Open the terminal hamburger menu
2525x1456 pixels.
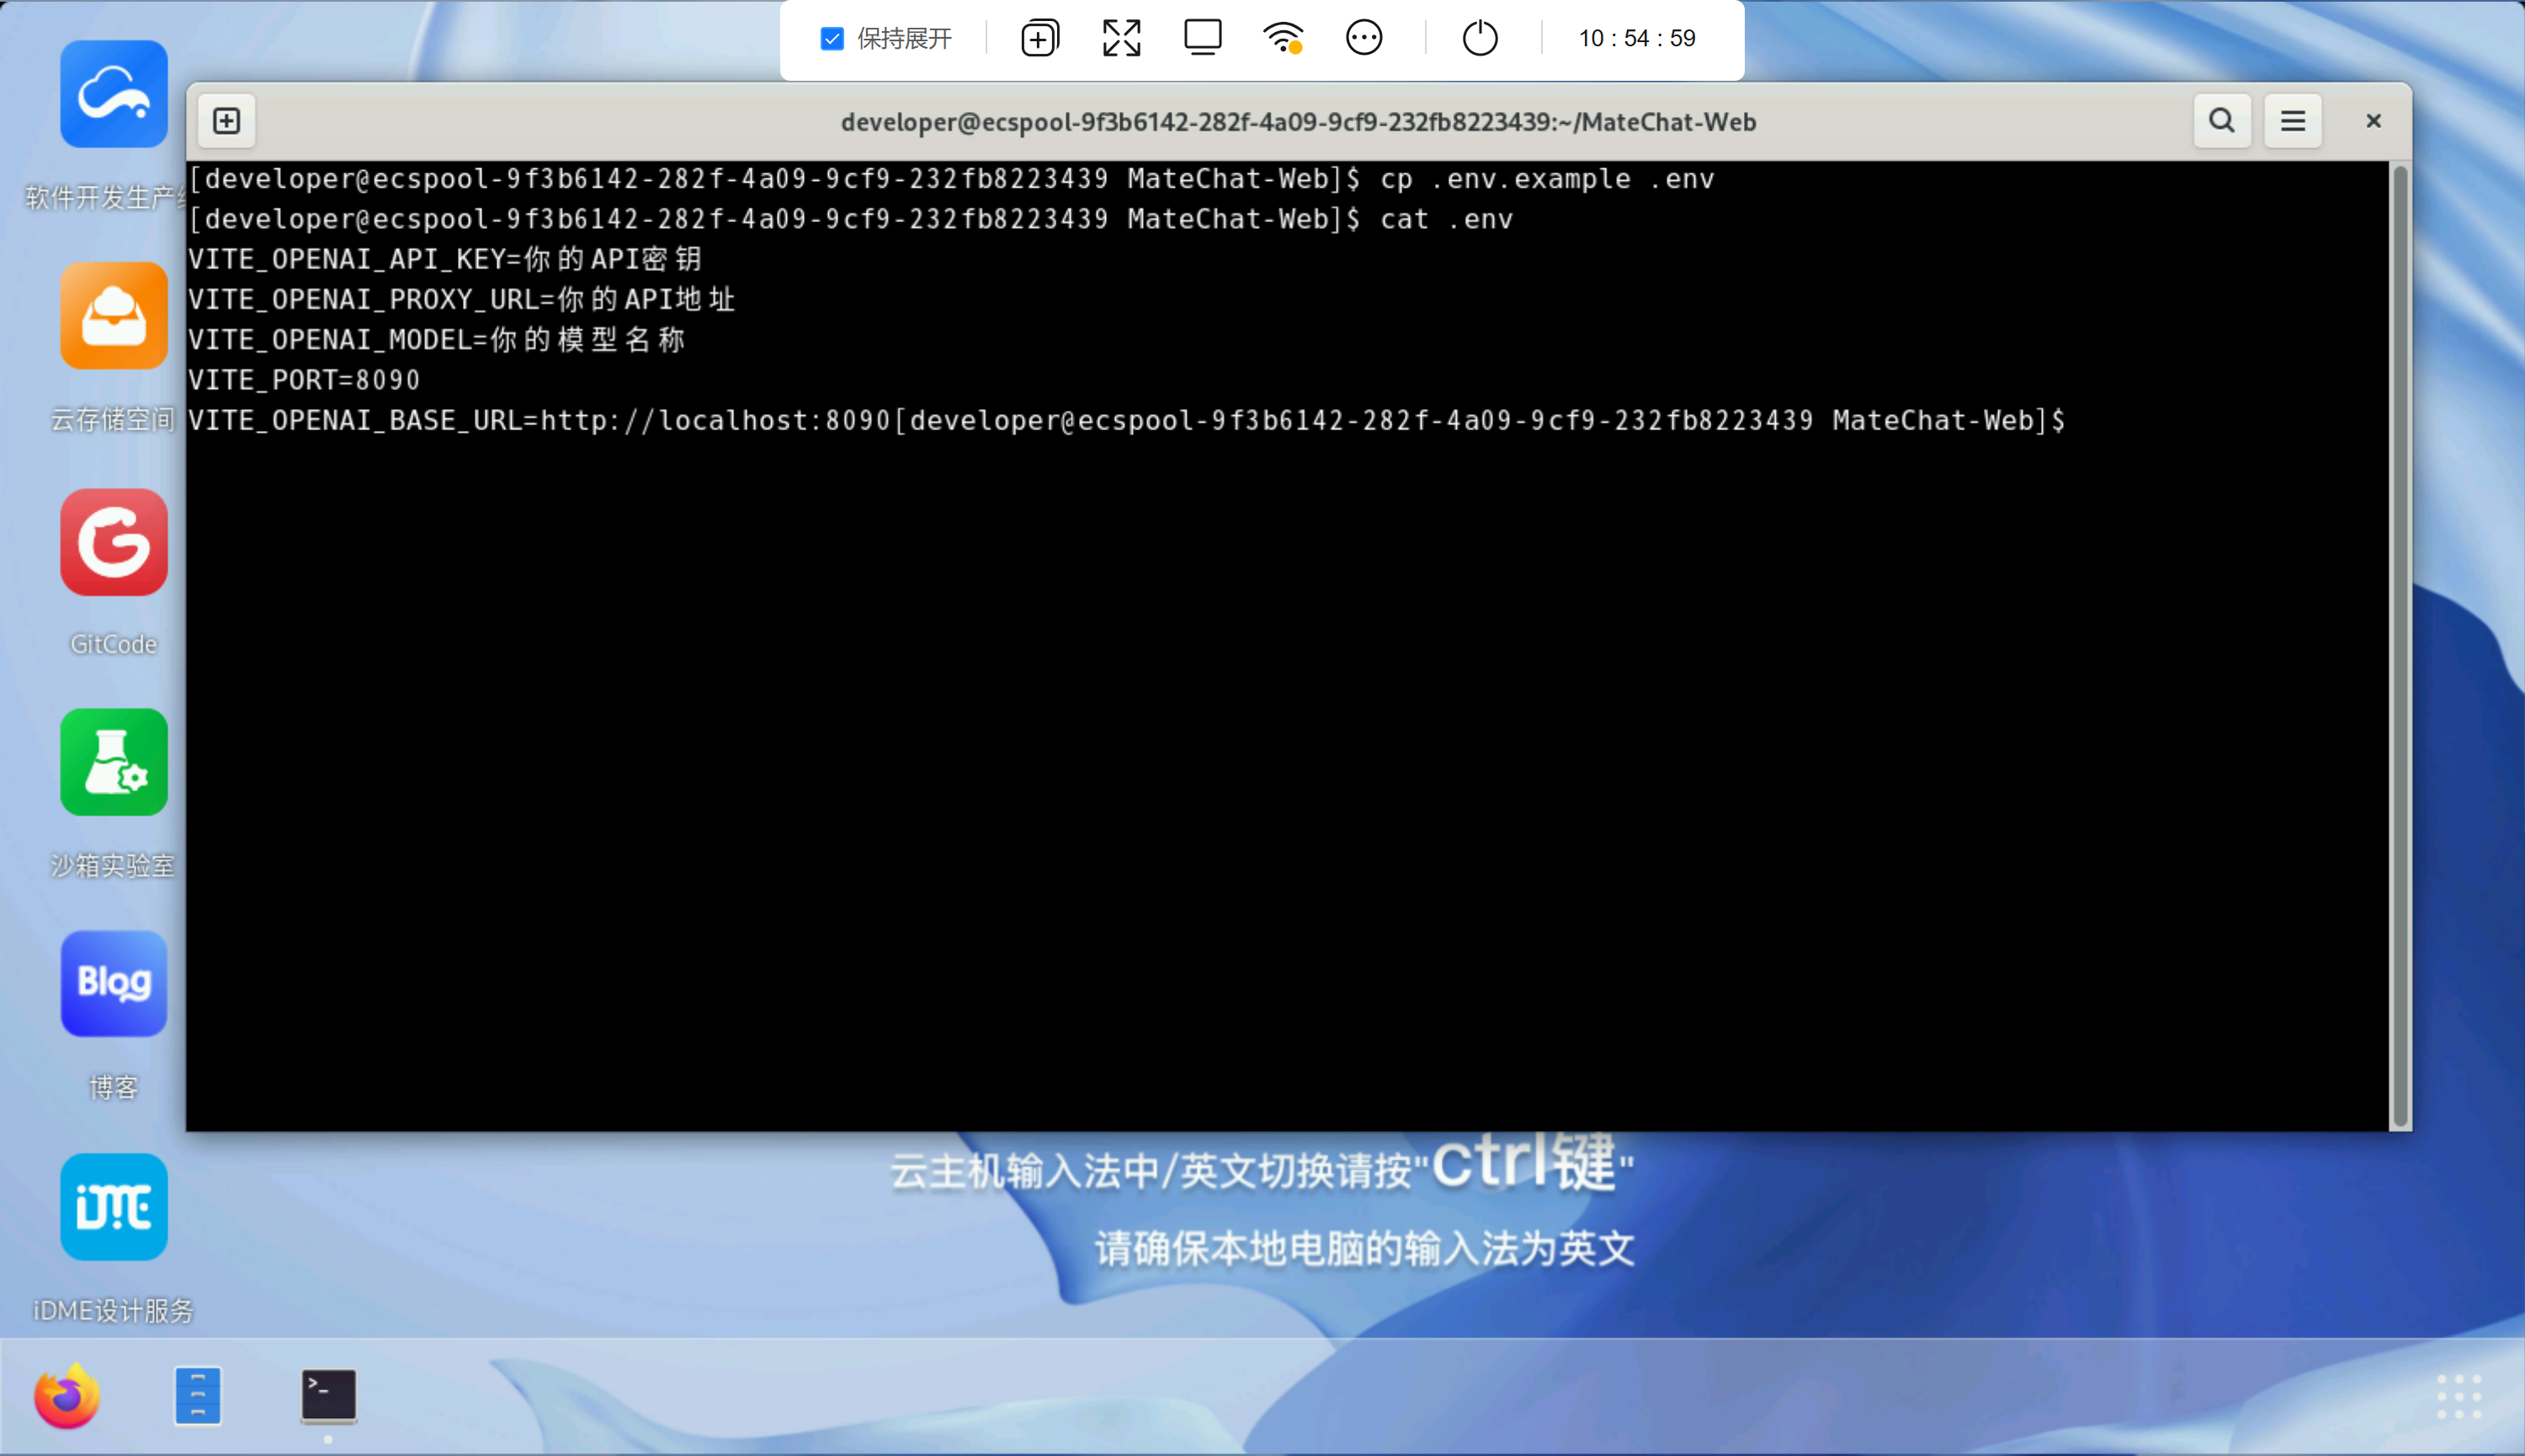click(2292, 121)
